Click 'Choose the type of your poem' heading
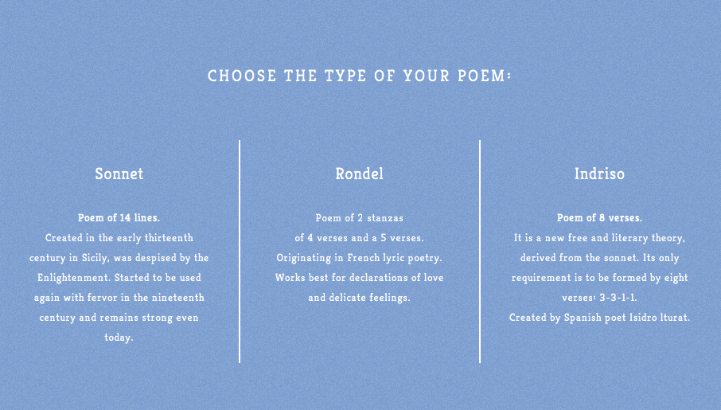 tap(359, 76)
